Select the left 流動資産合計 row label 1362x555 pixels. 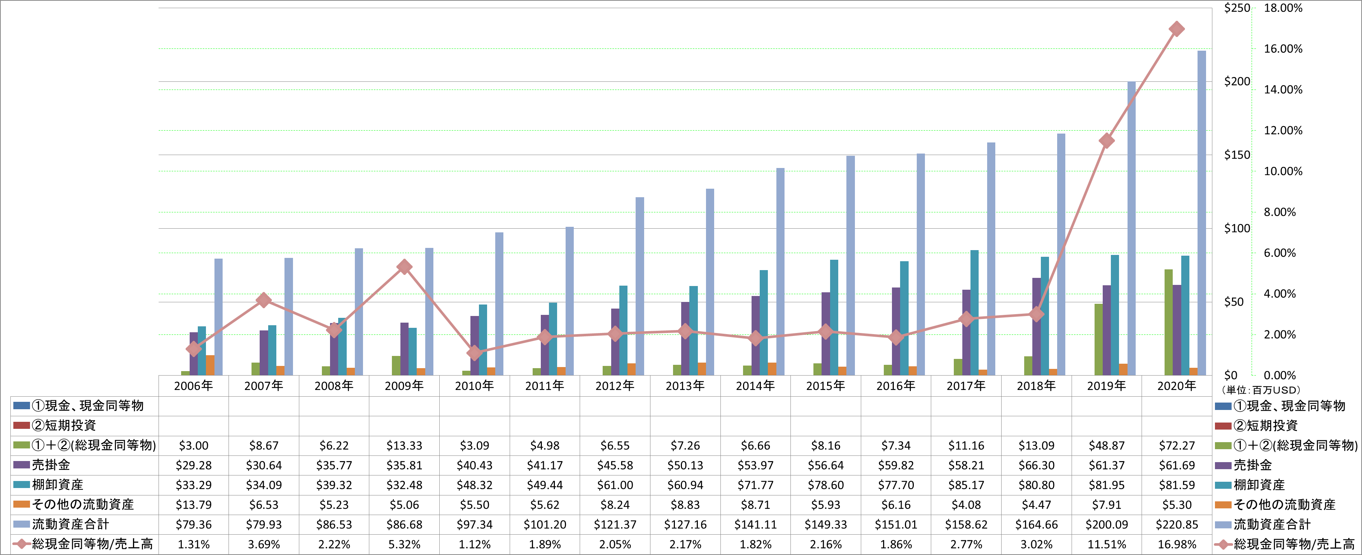coord(70,524)
